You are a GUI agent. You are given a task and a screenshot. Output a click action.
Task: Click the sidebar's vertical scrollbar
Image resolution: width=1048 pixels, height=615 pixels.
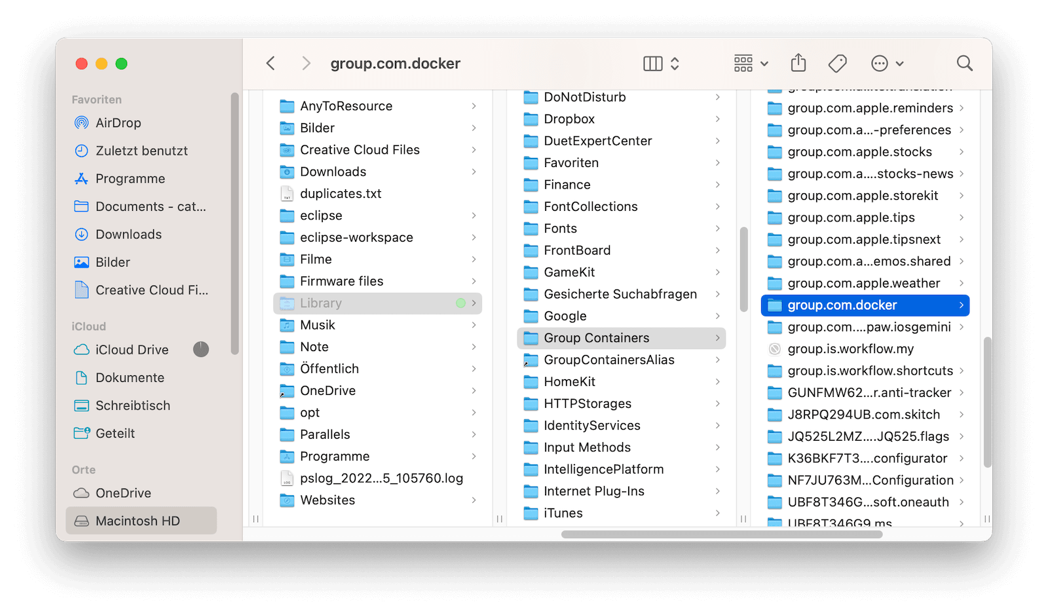235,223
